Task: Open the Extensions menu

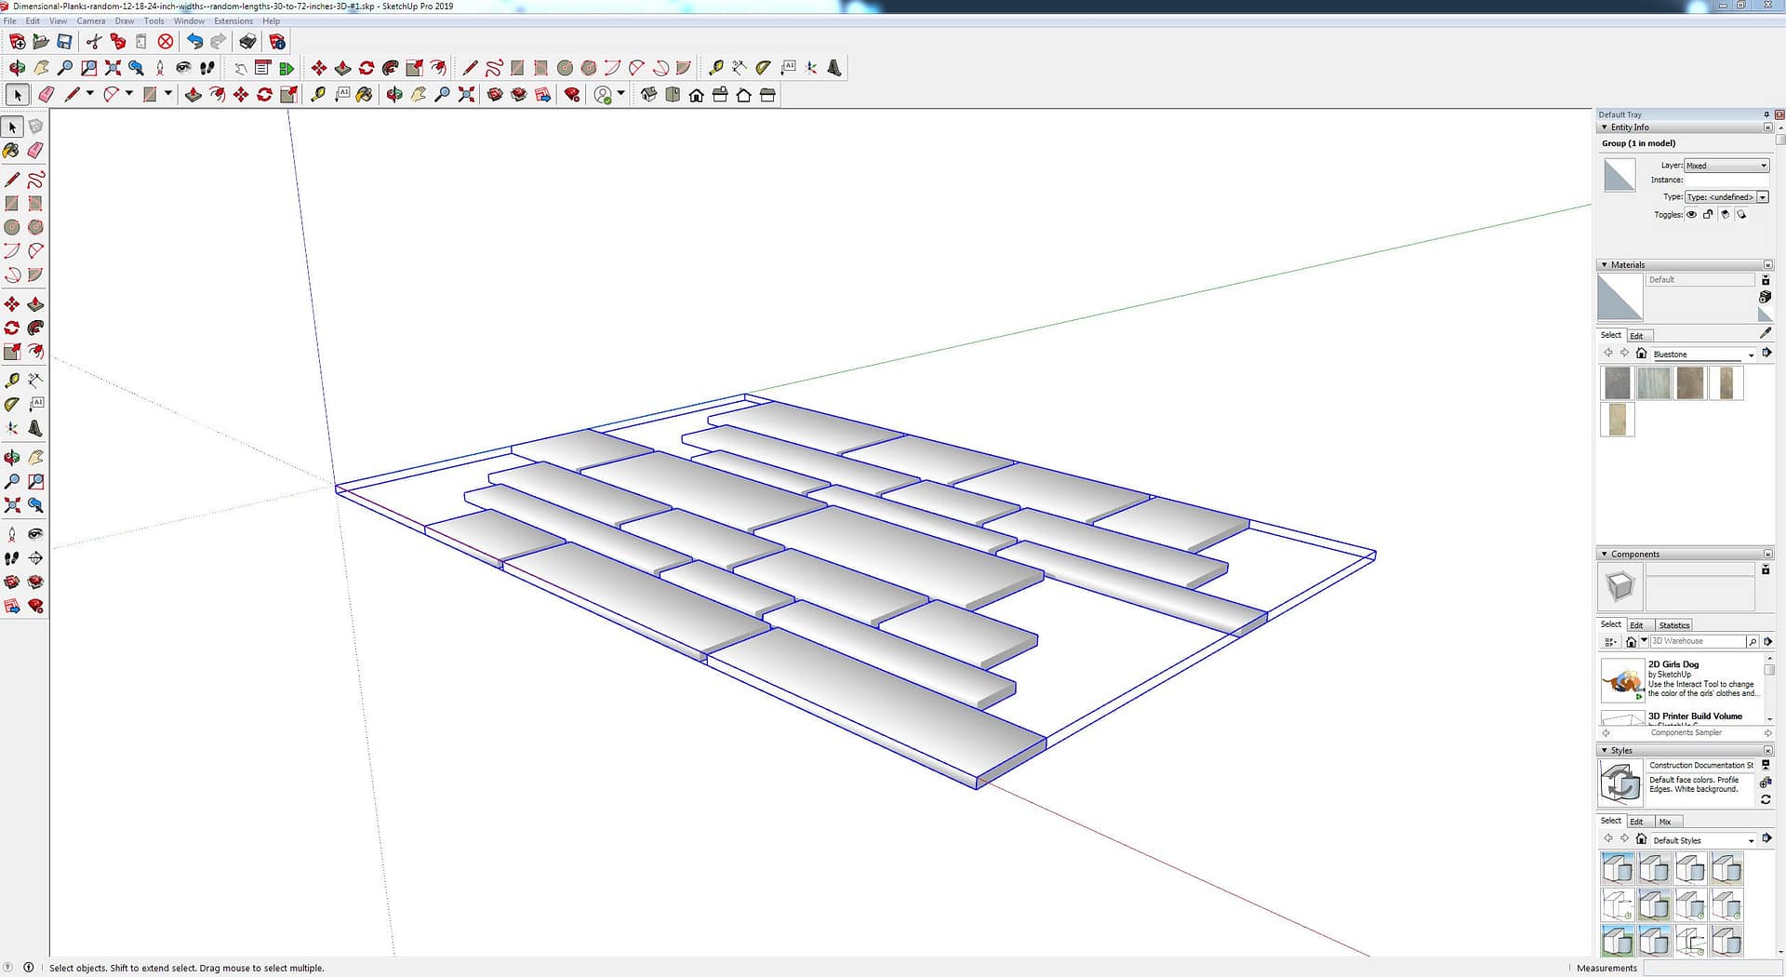Action: point(233,20)
